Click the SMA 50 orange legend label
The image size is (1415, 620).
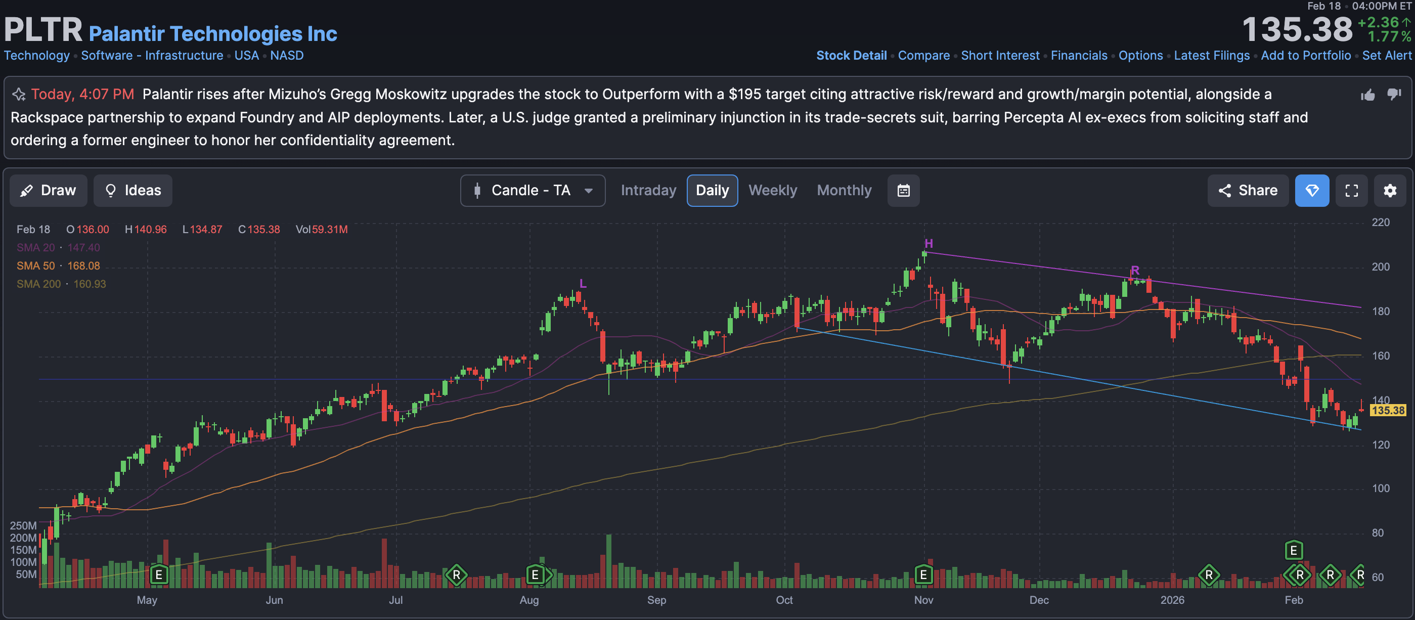(x=36, y=266)
